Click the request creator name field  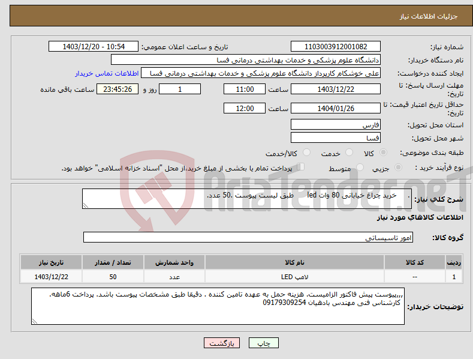click(261, 73)
